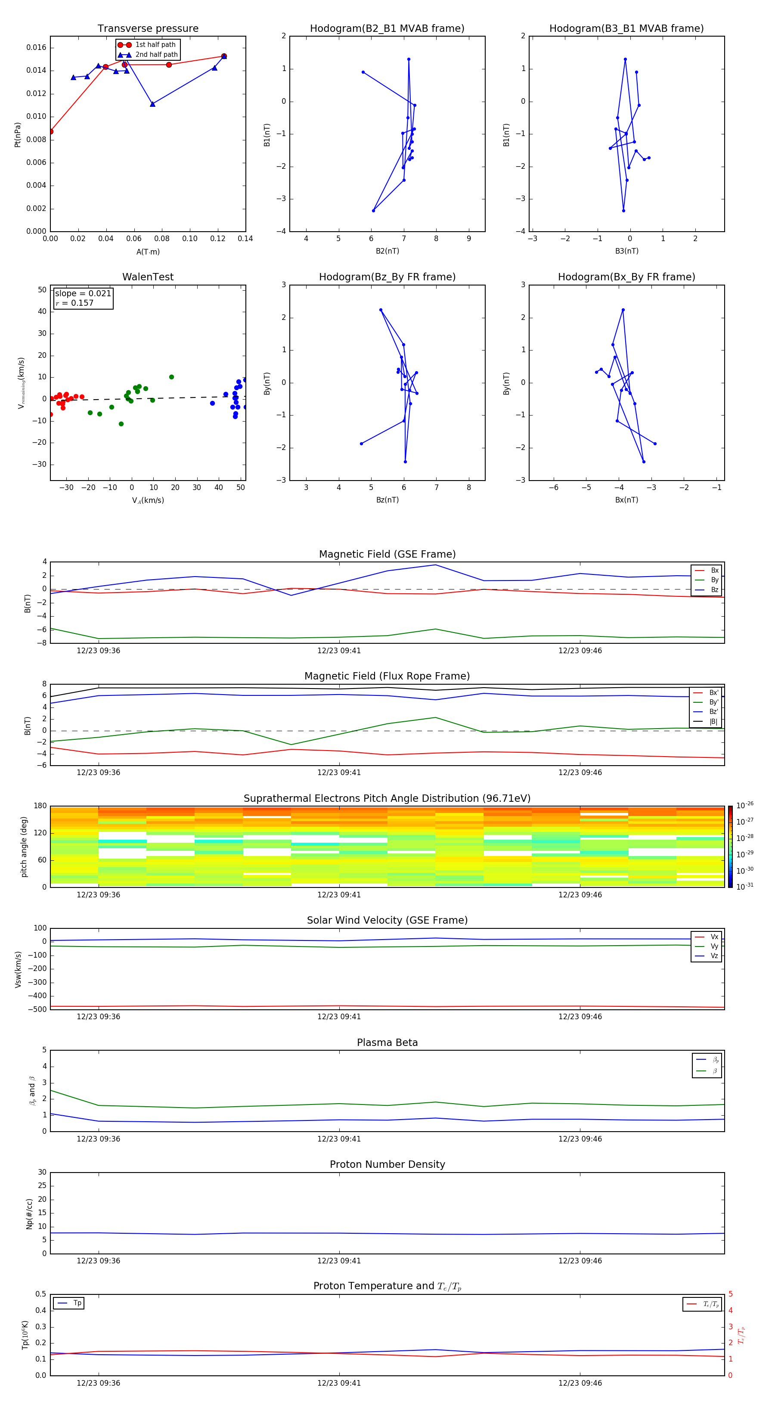Image resolution: width=775 pixels, height=1421 pixels.
Task: Click '2nd half path' legend entry
Action: [x=148, y=55]
